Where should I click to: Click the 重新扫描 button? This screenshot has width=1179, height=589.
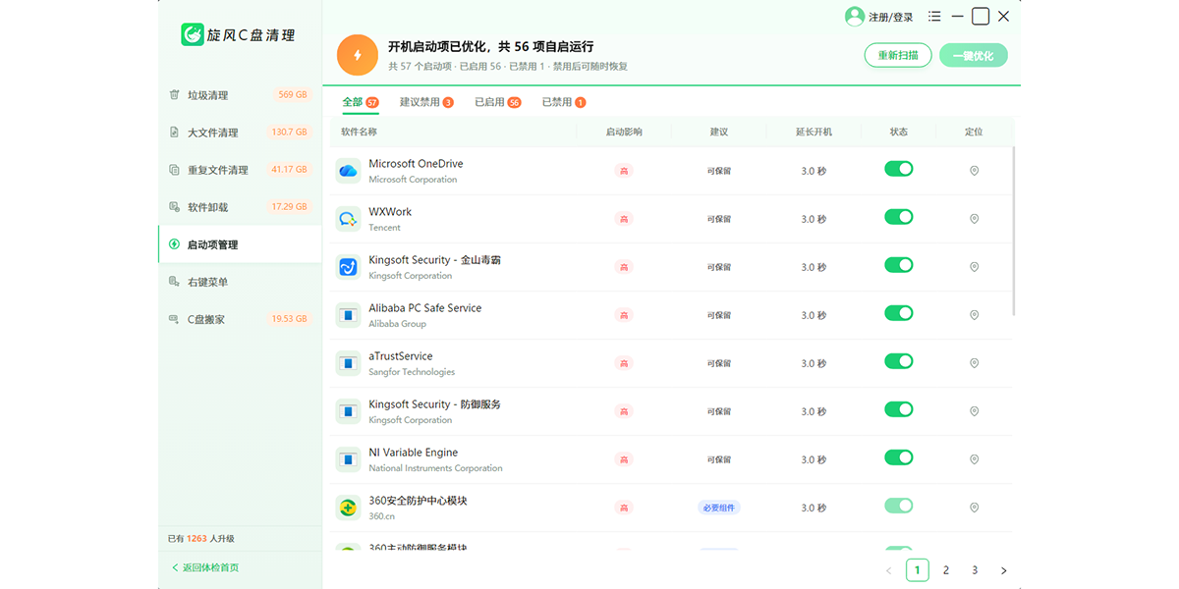pos(898,56)
